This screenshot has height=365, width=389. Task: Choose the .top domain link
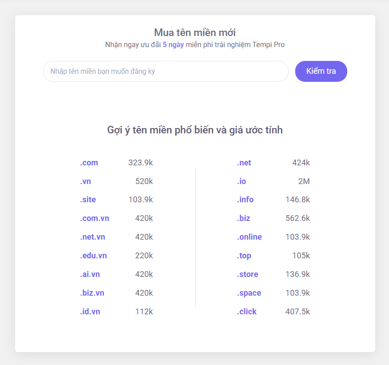pyautogui.click(x=244, y=256)
